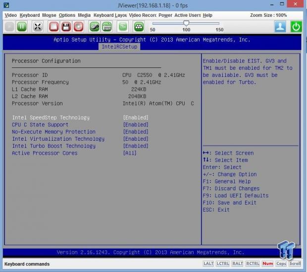Show active users via the blue person icon

click(280, 27)
